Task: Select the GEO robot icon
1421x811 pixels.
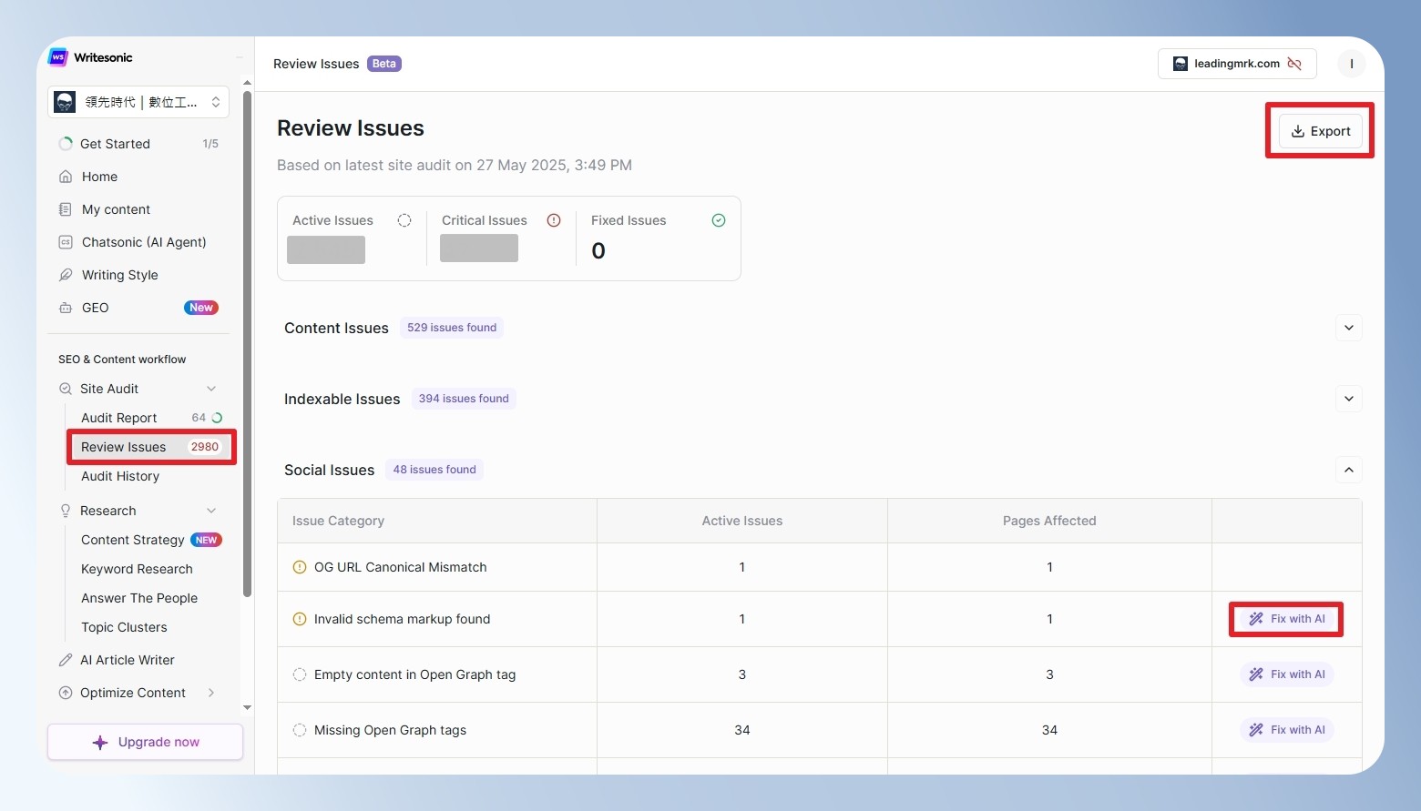Action: tap(66, 308)
